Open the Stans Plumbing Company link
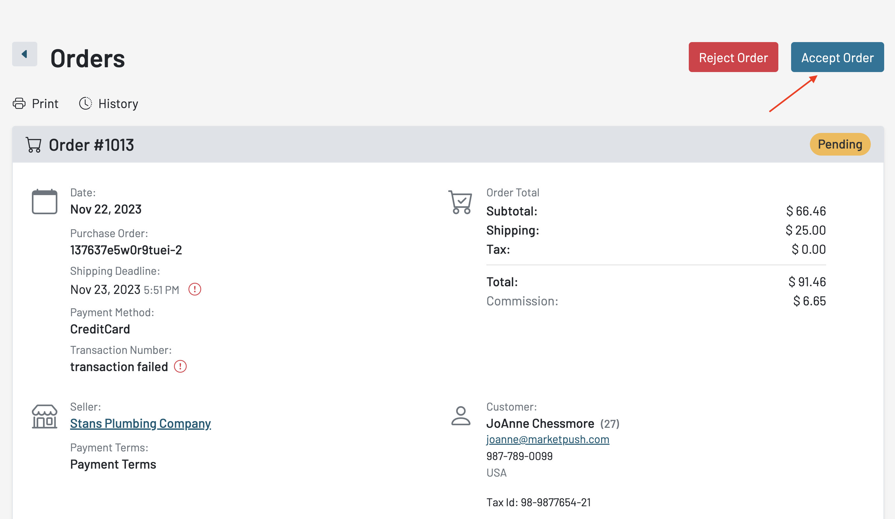The image size is (895, 519). click(140, 423)
